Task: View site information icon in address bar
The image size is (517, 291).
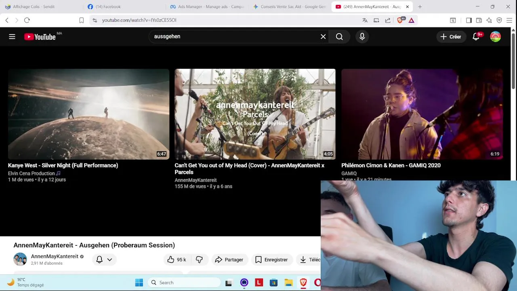Action: pos(95,20)
